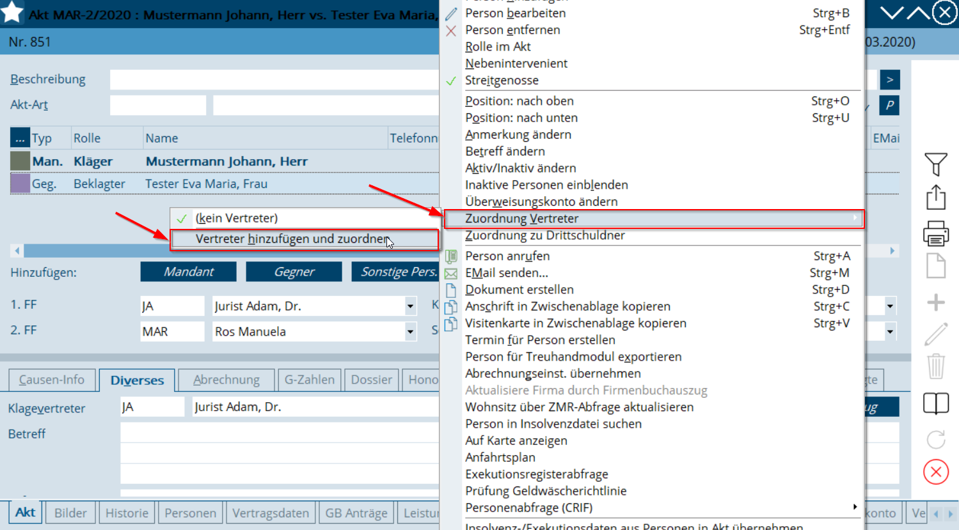Screen dimensions: 959x530
Task: Click the Klagevertreter JA code field
Action: [152, 407]
